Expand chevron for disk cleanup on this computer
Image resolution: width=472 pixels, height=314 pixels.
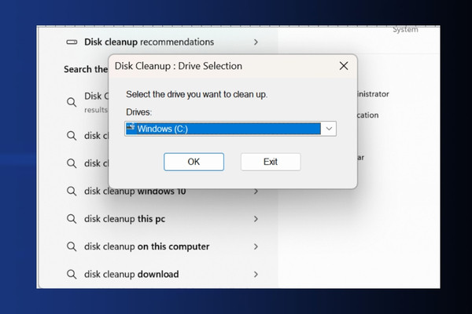(x=256, y=246)
